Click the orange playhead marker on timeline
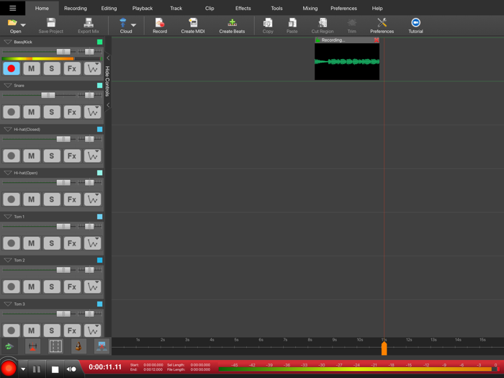The image size is (504, 378). (x=384, y=348)
